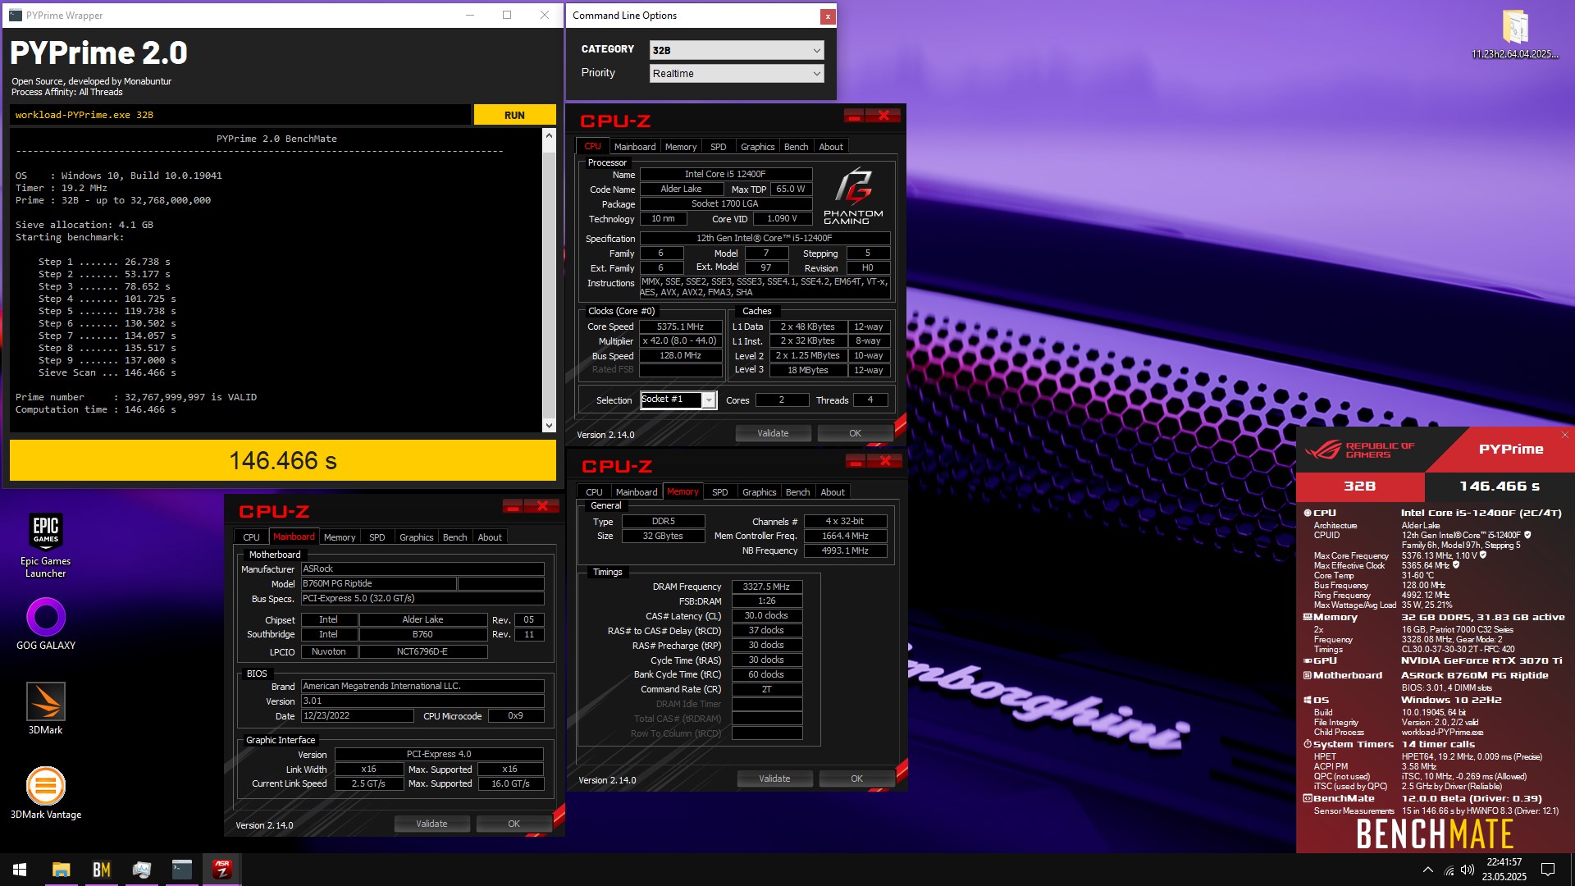Click Validate in Mainboard CPU-Z window
The height and width of the screenshot is (886, 1575).
click(431, 824)
